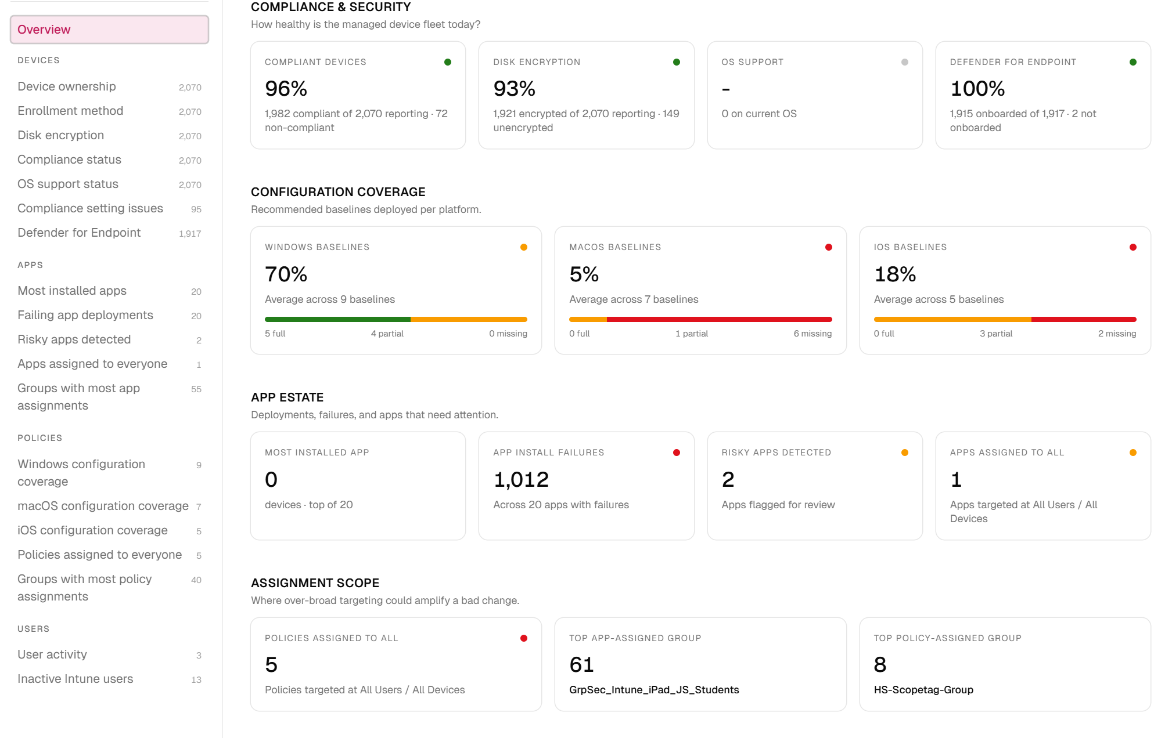
Task: Open Windows configuration coverage entry
Action: 109,473
